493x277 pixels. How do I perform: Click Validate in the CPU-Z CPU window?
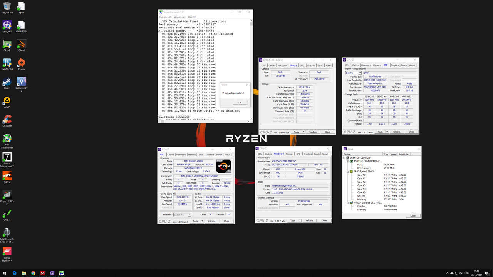tap(211, 221)
